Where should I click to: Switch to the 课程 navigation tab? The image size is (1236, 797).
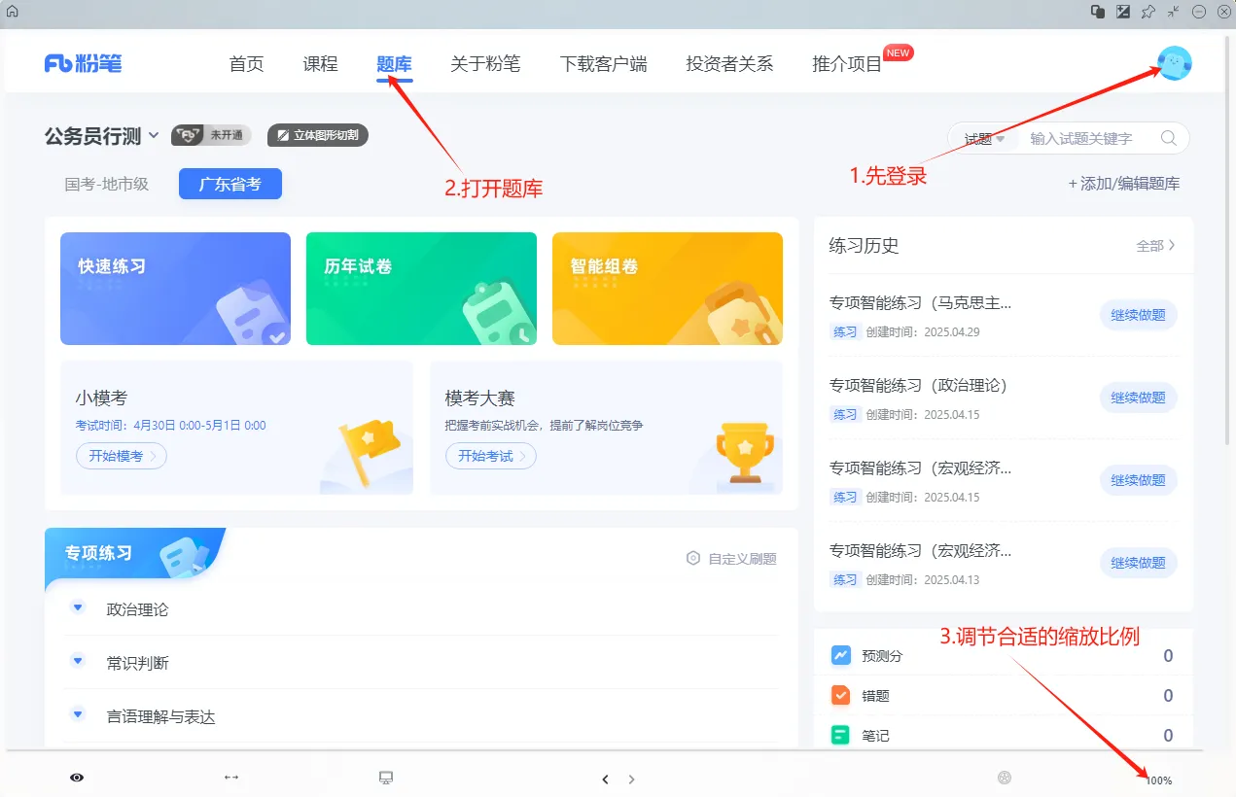click(x=320, y=62)
